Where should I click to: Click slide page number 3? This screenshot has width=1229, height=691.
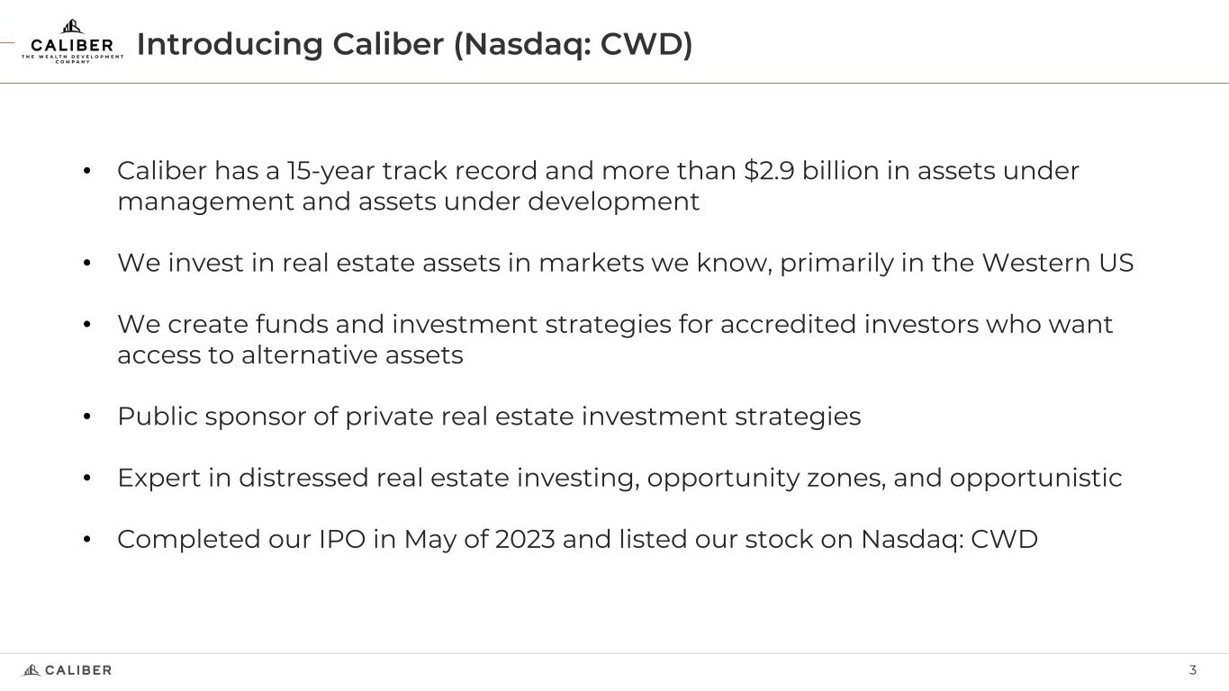point(1193,670)
